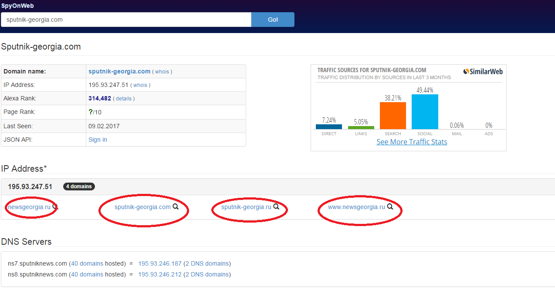Click the 4 domains badge
Screen dimensions: 555x293
pyautogui.click(x=79, y=186)
